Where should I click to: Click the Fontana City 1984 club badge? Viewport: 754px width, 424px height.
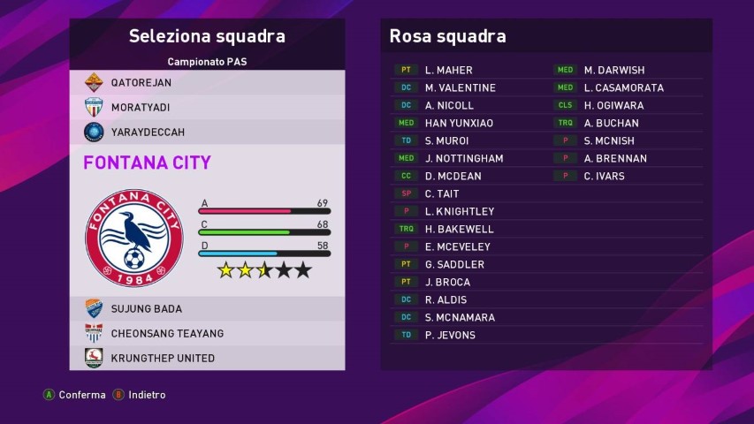(x=133, y=238)
